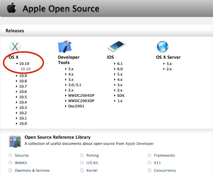Click the document icon beside I/O Kit
The width and height of the screenshot is (213, 175).
coord(82,163)
